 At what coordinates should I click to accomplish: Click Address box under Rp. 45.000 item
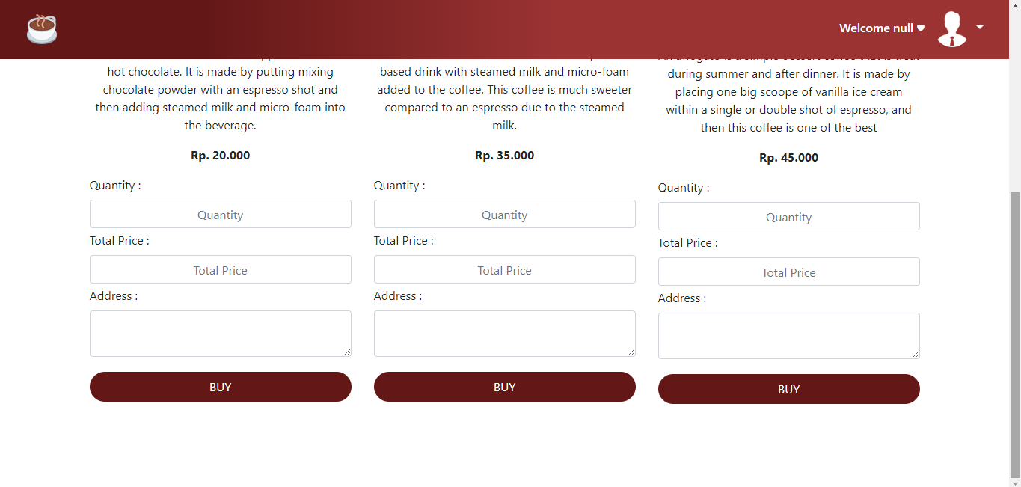point(789,336)
